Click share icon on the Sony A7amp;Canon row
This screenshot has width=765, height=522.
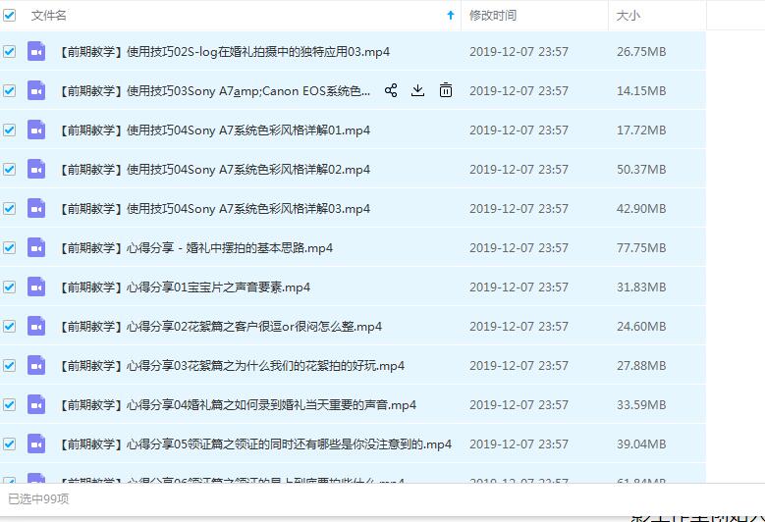click(x=391, y=90)
